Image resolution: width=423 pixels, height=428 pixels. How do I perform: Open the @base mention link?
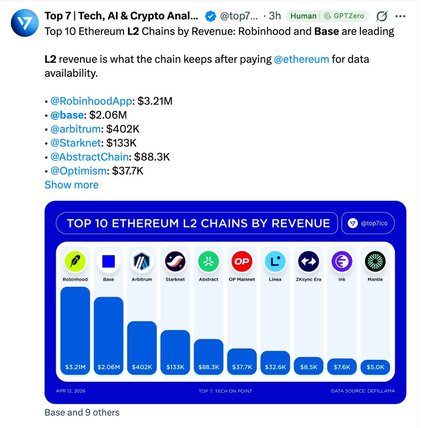click(67, 115)
